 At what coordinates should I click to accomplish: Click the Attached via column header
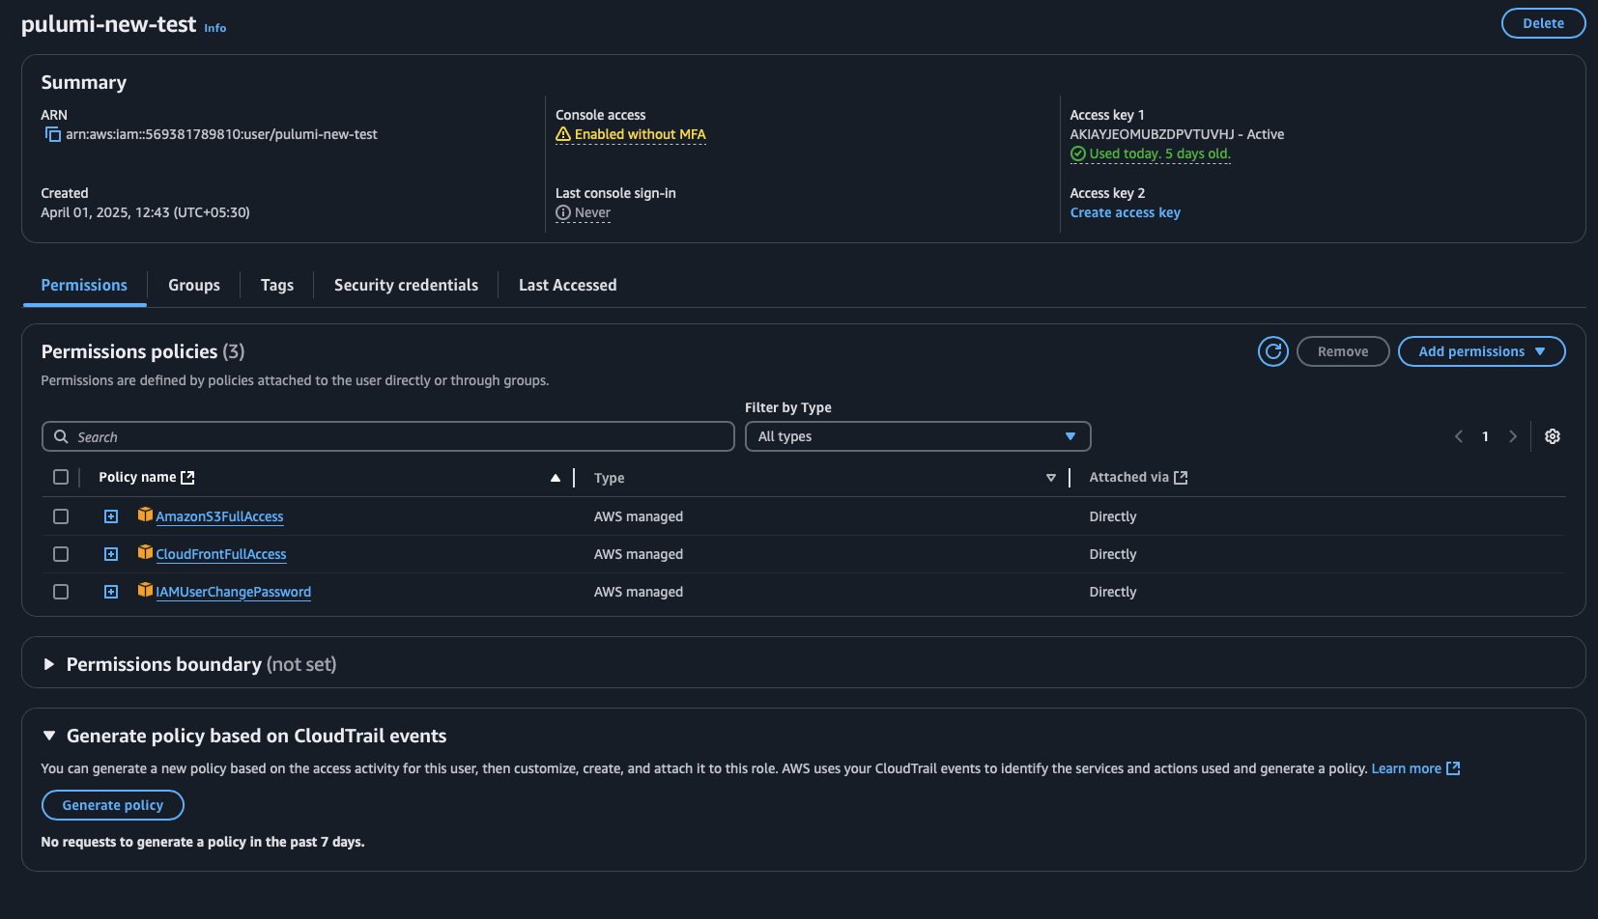(x=1129, y=477)
